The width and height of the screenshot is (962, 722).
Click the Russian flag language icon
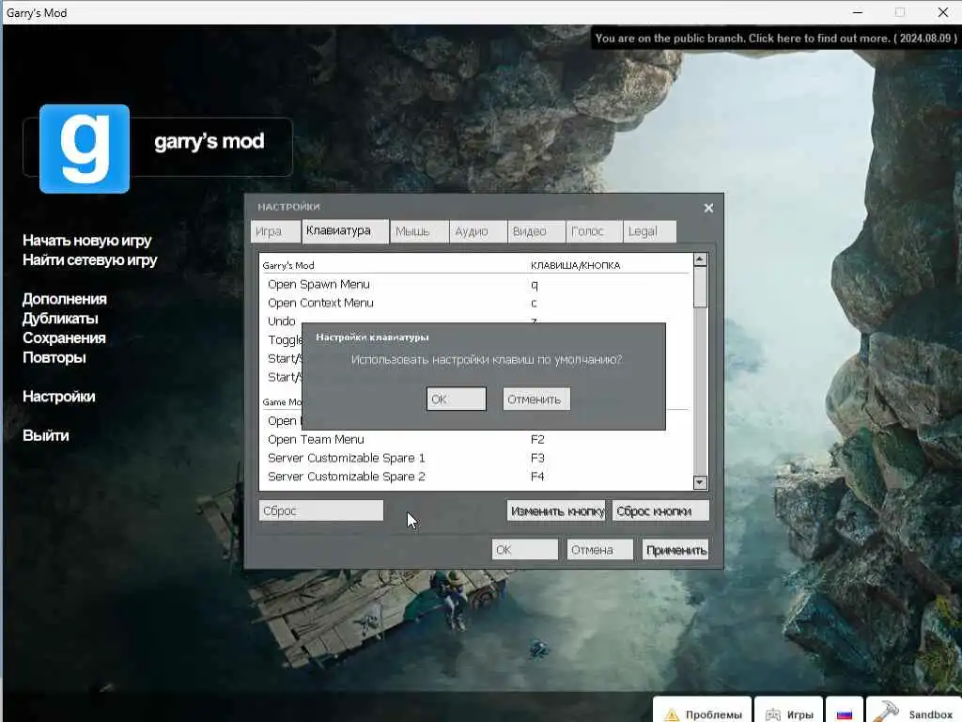click(845, 714)
